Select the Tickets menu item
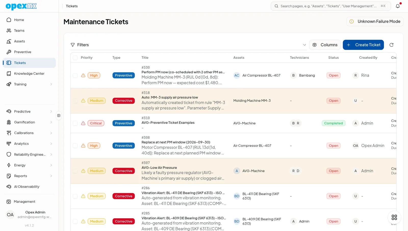 click(x=29, y=63)
